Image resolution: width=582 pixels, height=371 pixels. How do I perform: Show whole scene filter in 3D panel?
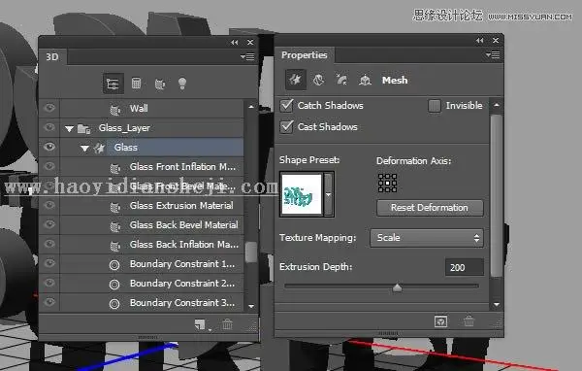113,84
